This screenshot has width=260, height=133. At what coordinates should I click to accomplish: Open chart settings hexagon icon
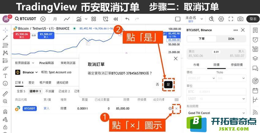pyautogui.click(x=221, y=19)
